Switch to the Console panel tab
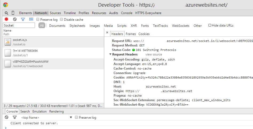This screenshot has height=129, width=253. [x=127, y=13]
